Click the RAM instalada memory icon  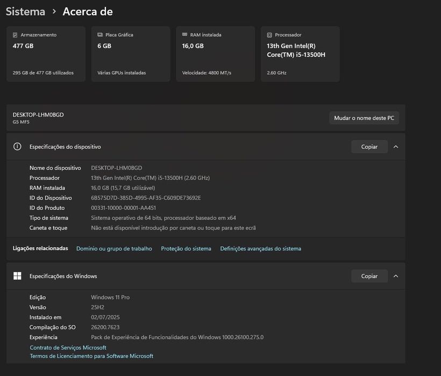tap(184, 34)
